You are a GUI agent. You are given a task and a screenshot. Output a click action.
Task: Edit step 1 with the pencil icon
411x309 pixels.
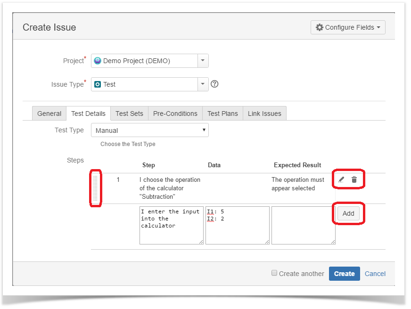(341, 179)
